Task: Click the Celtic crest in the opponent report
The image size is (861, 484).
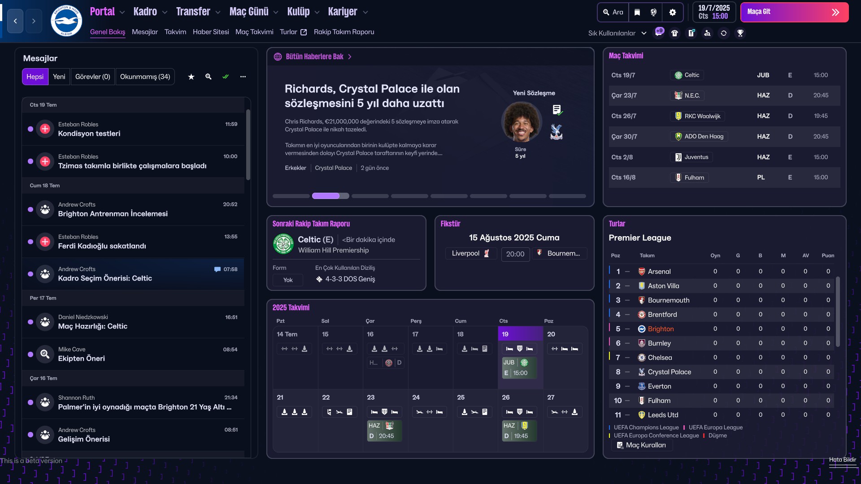Action: coord(283,244)
